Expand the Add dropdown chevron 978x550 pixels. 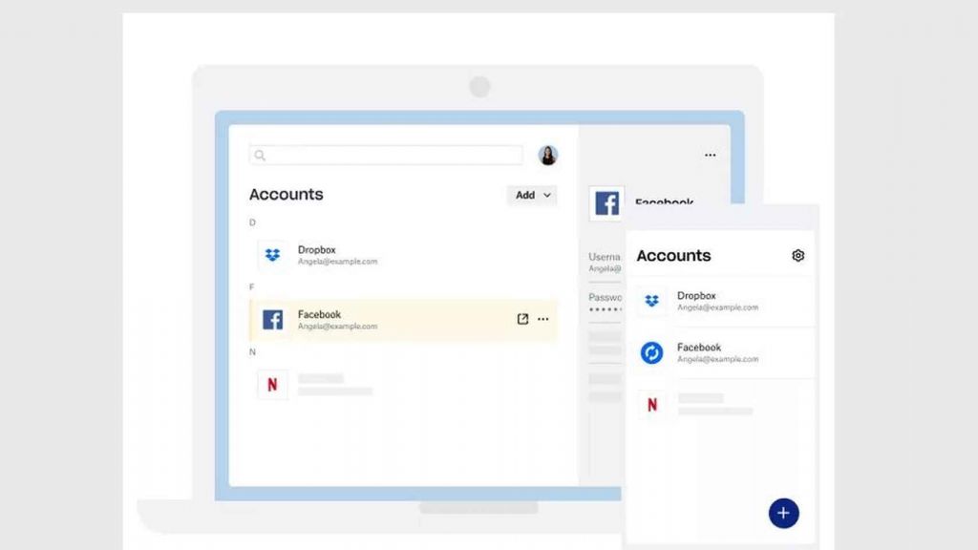546,195
